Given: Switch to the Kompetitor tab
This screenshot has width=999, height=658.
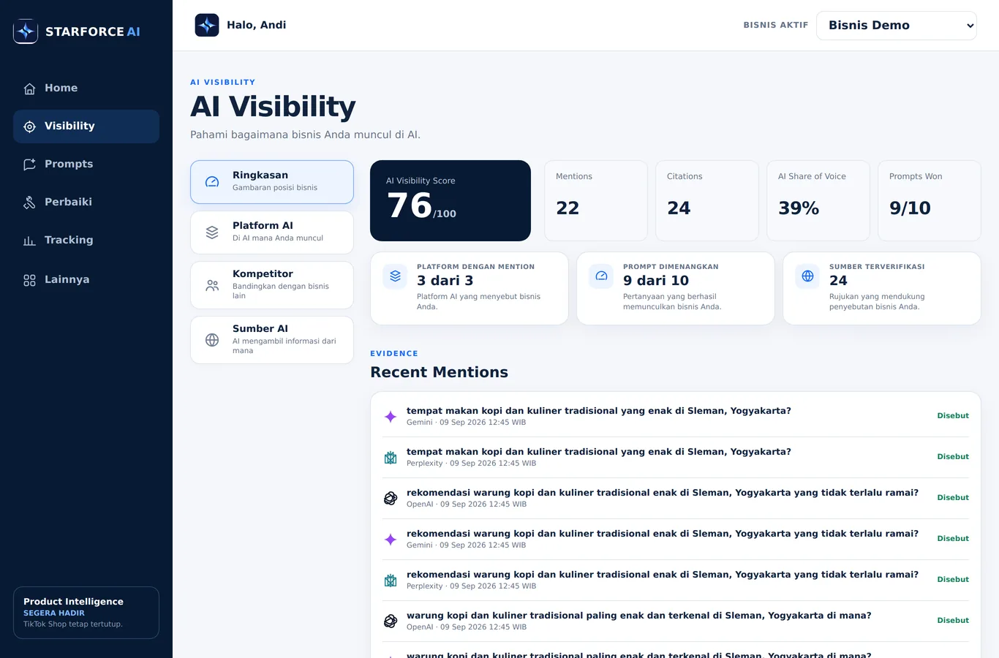Looking at the screenshot, I should click(x=272, y=285).
